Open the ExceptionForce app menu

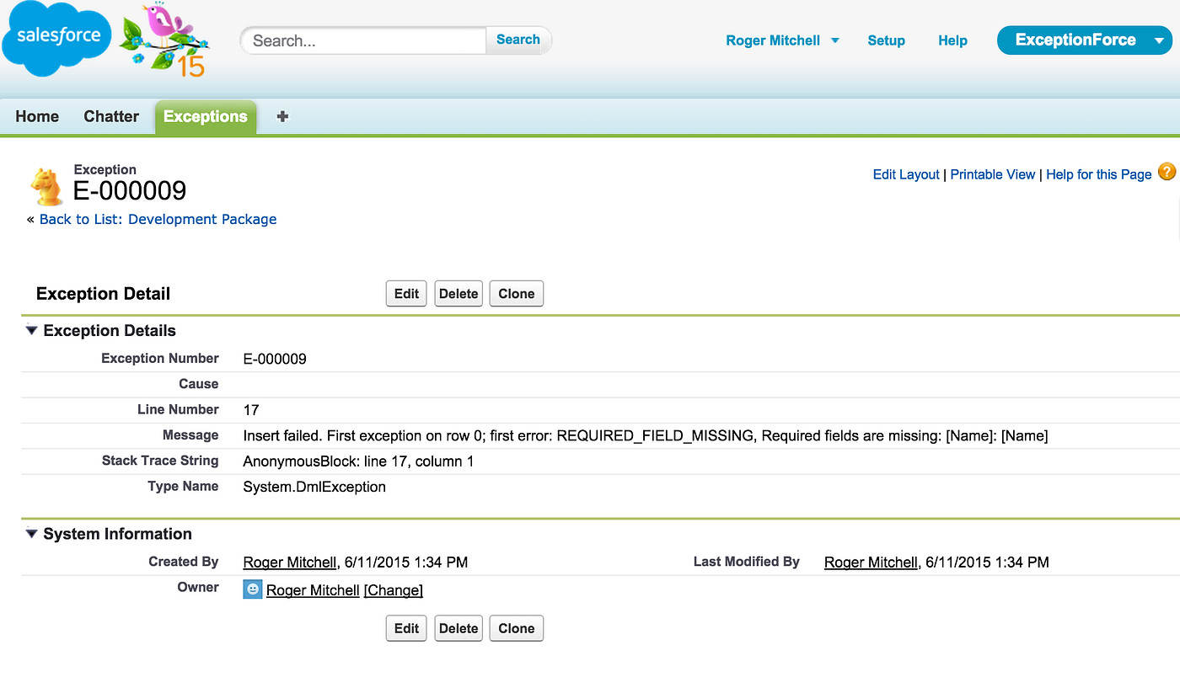tap(1086, 40)
